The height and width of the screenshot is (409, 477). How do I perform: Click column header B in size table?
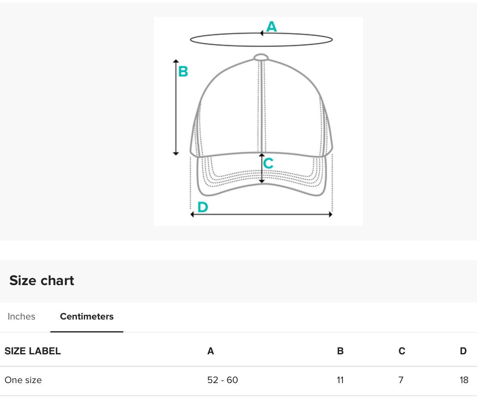point(340,351)
